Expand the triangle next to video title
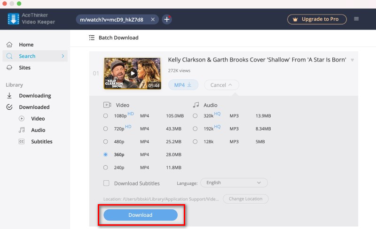Screen dimensions: 376x229 (x=352, y=60)
